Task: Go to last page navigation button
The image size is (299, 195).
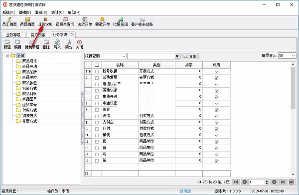Action: click(x=283, y=182)
